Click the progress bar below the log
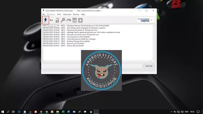 click(x=99, y=70)
